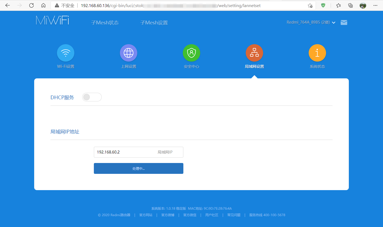Open messages with the envelope icon

[x=344, y=23]
